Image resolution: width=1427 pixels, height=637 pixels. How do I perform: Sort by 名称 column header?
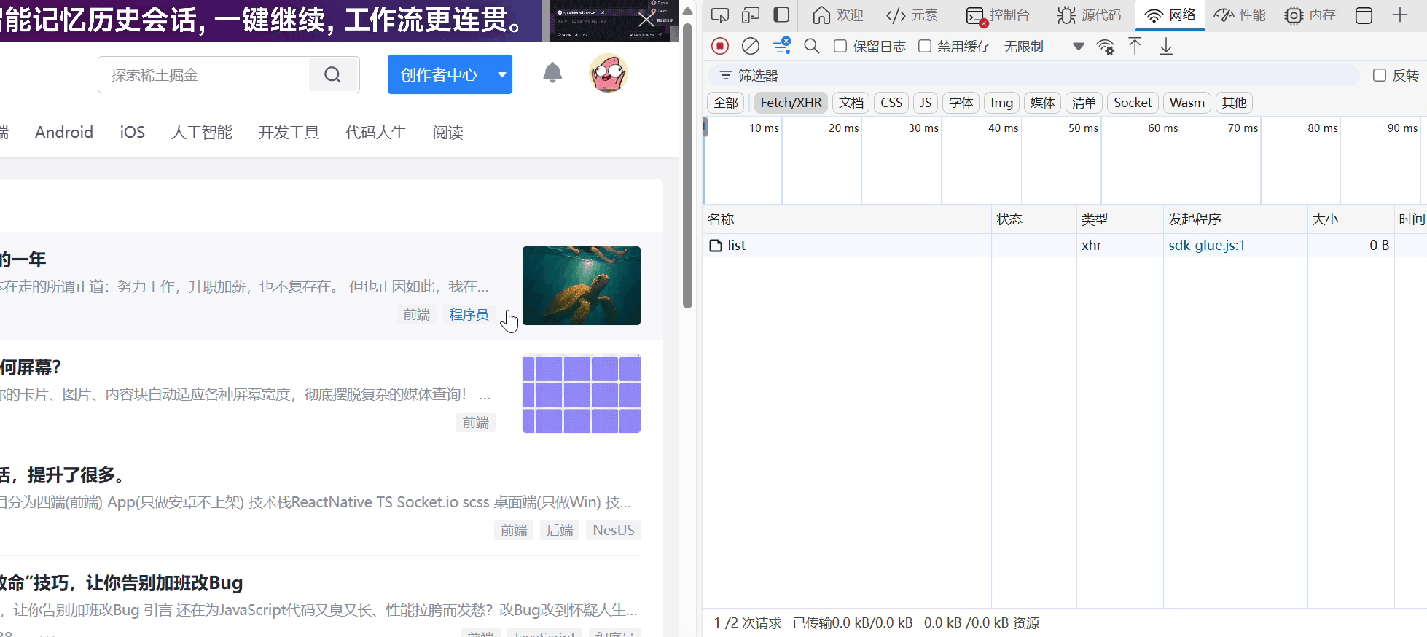[848, 219]
